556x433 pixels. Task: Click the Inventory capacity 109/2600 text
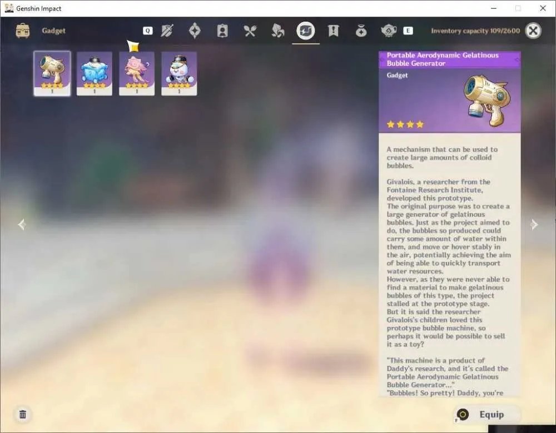[475, 31]
